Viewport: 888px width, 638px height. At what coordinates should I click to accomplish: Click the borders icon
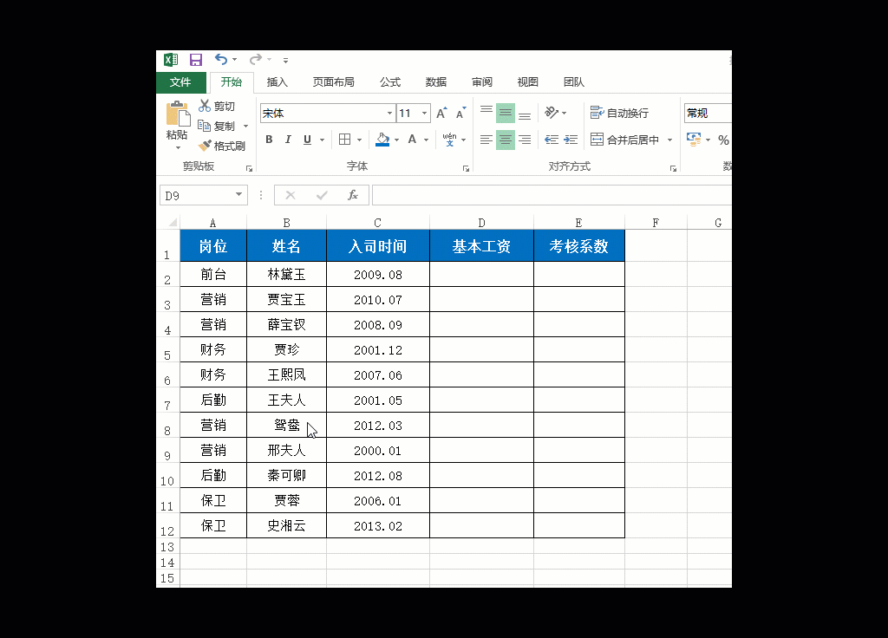pos(344,140)
